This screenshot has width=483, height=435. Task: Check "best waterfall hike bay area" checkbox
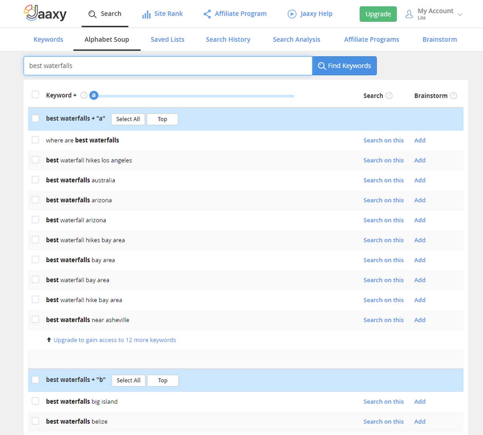pos(35,300)
